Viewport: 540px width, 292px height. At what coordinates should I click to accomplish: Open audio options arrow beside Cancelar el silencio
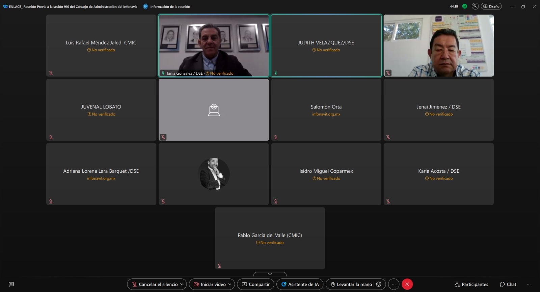click(182, 284)
